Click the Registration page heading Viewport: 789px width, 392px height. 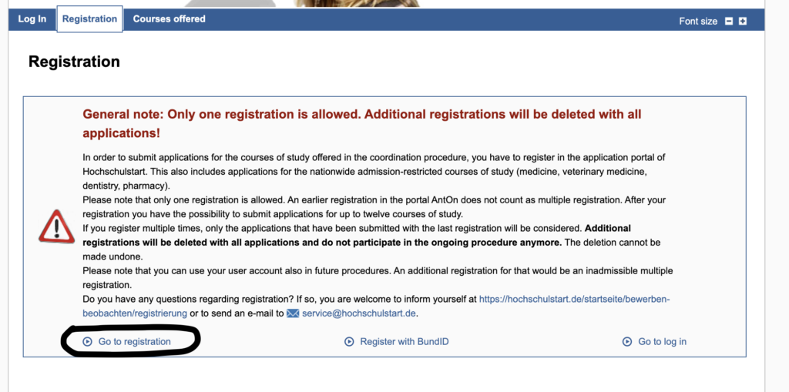click(x=74, y=62)
